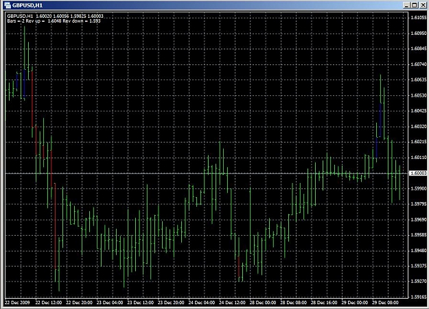
Task: Click the '23 Dec 12:00' time axis label
Action: [x=141, y=303]
